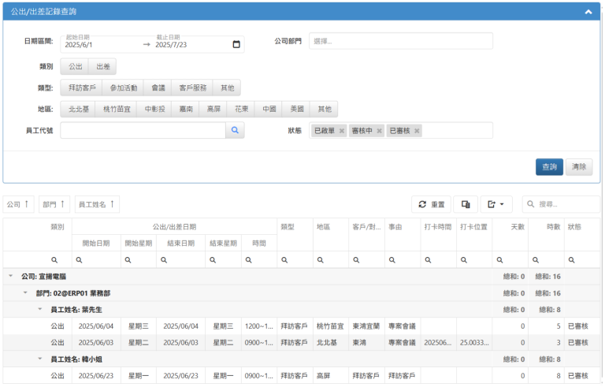Open the 客戶/對象 column filter search icon
This screenshot has width=605, height=387.
coord(357,260)
